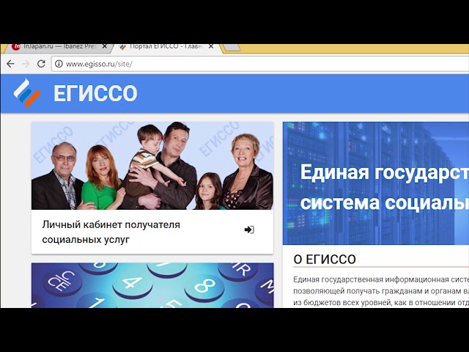469x352 pixels.
Task: Click the login arrow icon on the Личный кабинет card
Action: [249, 230]
